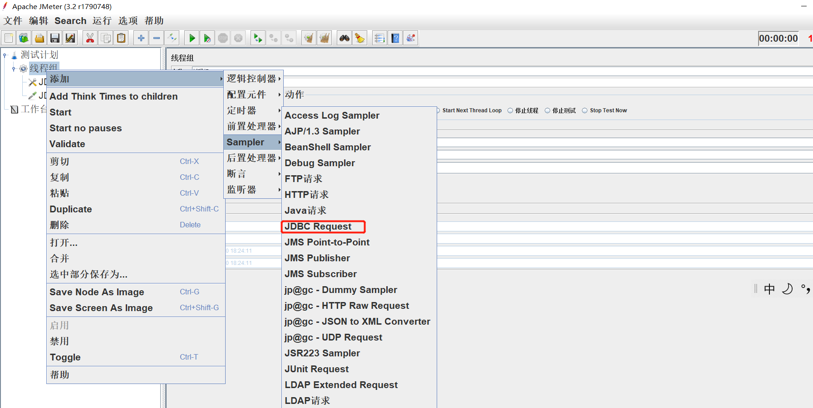Select the 工作台 tree node
Image resolution: width=813 pixels, height=408 pixels.
[34, 109]
